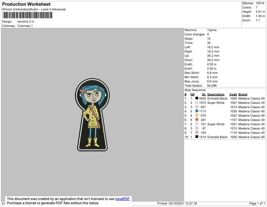Click 'Emerald Black' in stop row 10
Screen dimensions: 267x207
(217, 137)
